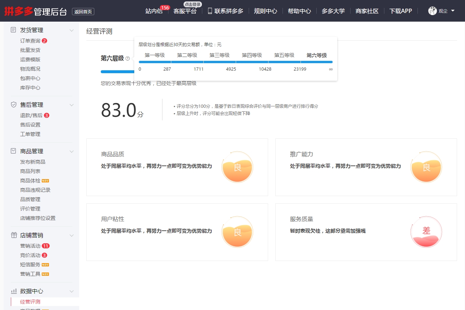Image resolution: width=465 pixels, height=310 pixels.
Task: Open 批量发货 in sidebar
Action: [x=30, y=50]
